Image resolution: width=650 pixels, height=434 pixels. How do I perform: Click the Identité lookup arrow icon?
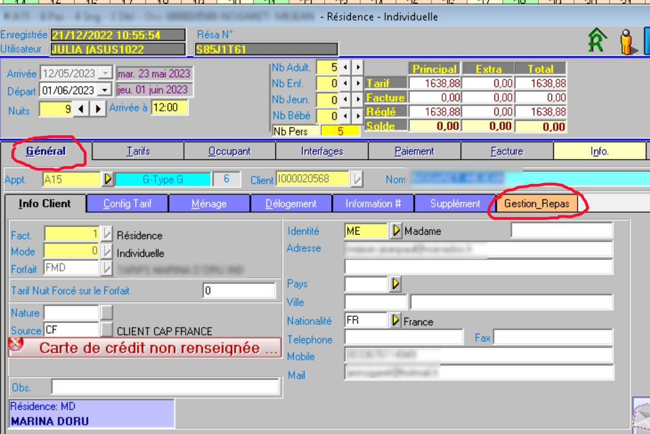tap(396, 231)
